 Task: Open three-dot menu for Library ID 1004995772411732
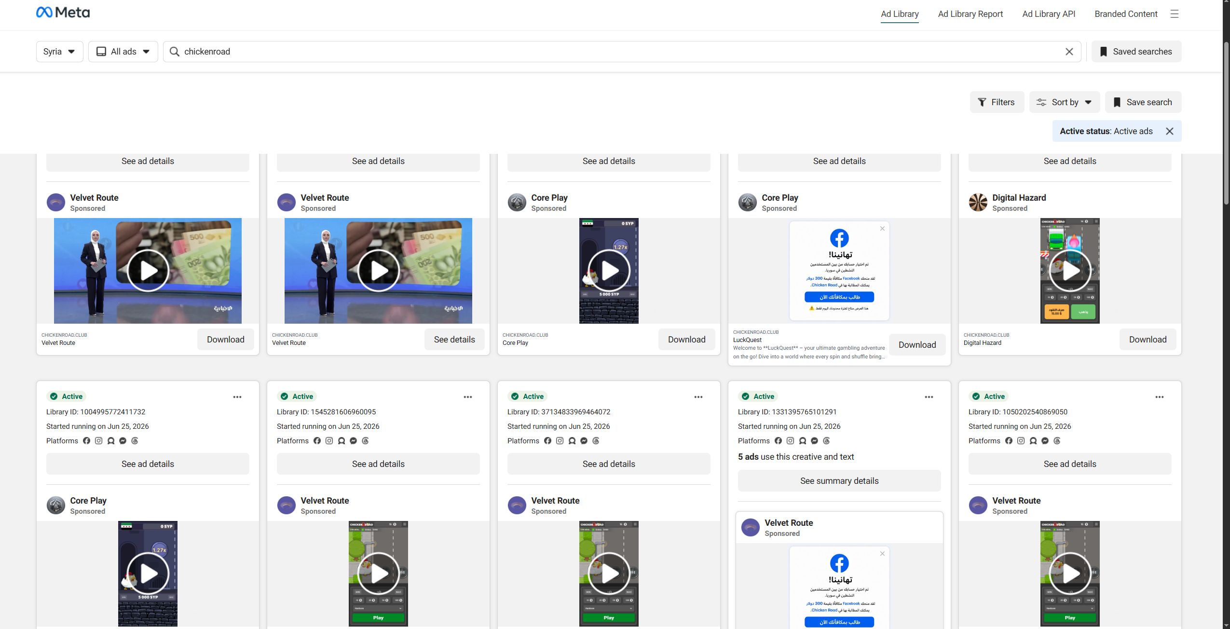(237, 397)
